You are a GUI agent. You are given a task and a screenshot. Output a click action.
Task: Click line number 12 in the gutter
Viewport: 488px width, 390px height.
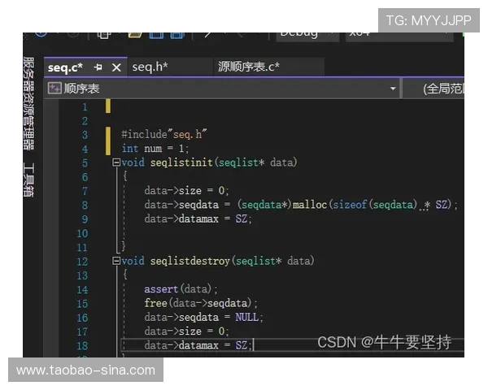click(x=81, y=262)
